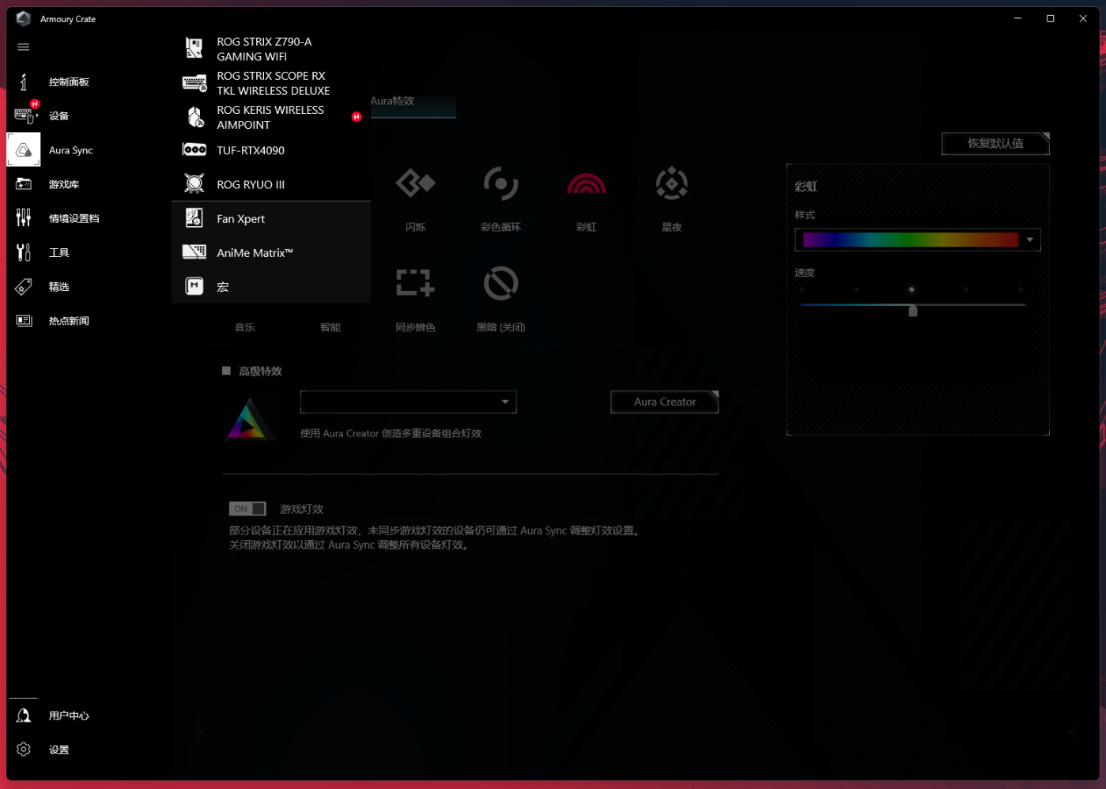Viewport: 1106px width, 789px height.
Task: Maximize the Armoury Crate window
Action: 1051,18
